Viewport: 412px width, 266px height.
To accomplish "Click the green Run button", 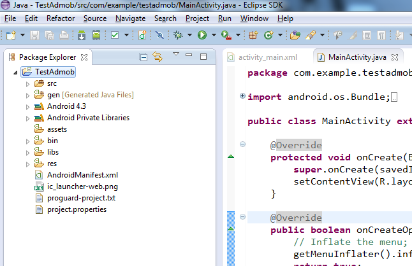I will (202, 35).
